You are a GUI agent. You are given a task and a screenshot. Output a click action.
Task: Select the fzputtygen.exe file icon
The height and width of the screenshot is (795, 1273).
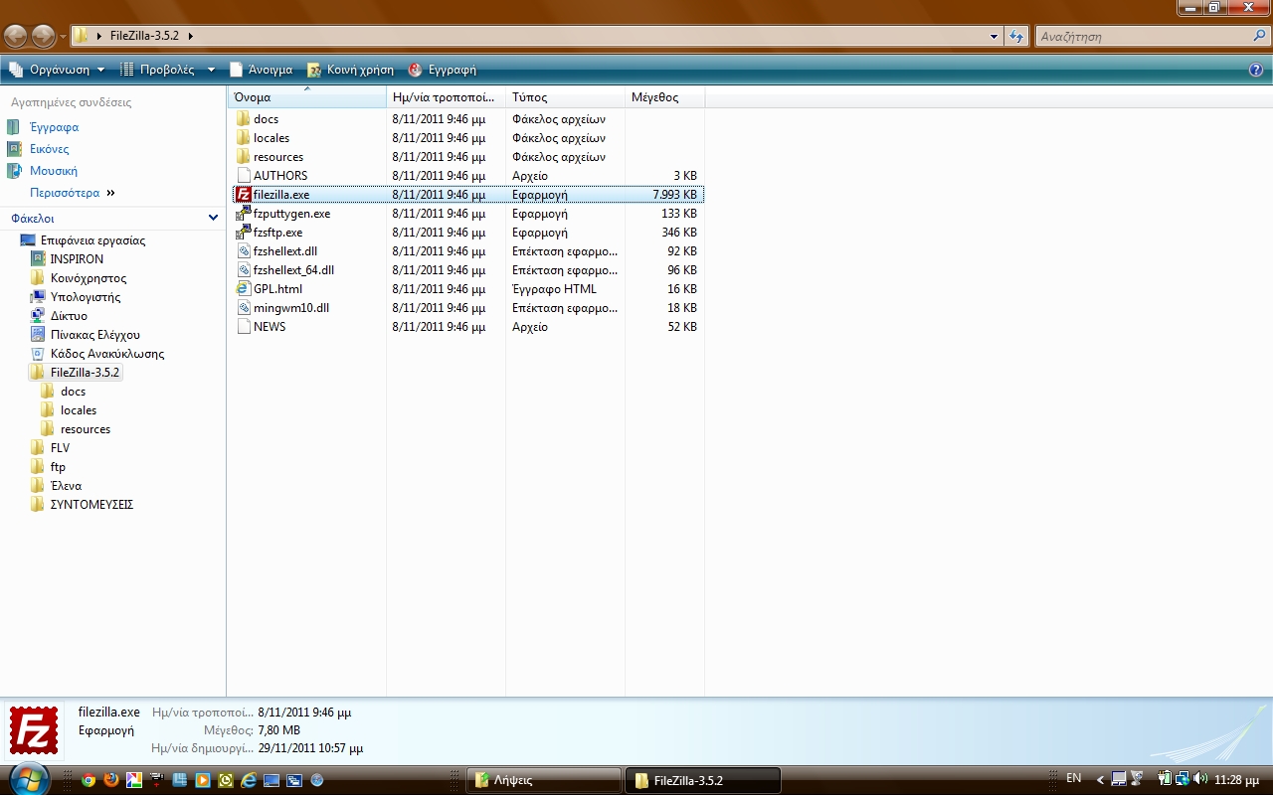point(244,214)
